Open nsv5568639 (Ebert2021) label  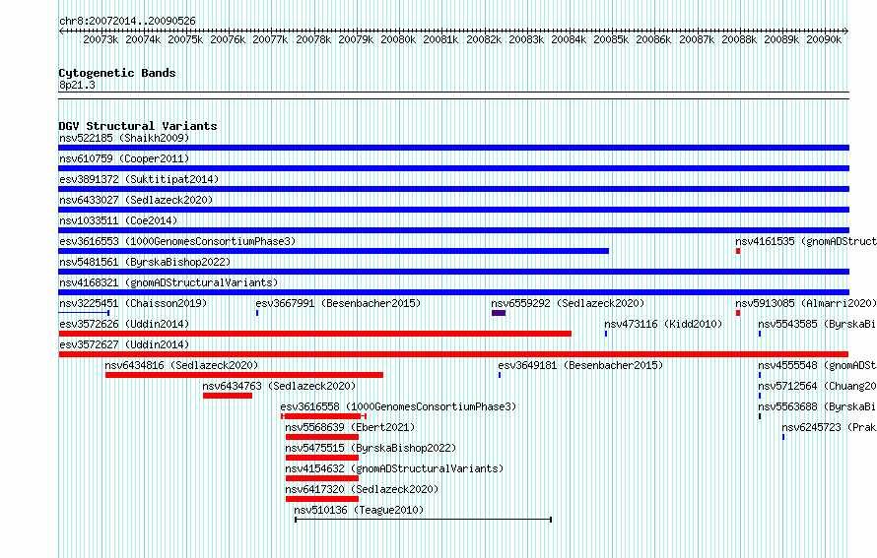point(350,427)
